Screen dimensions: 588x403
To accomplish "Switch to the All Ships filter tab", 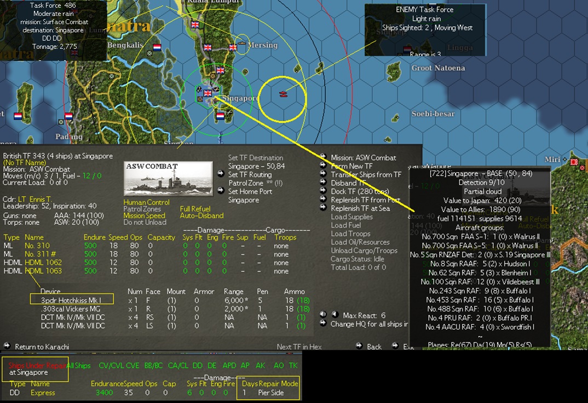I will [79, 366].
